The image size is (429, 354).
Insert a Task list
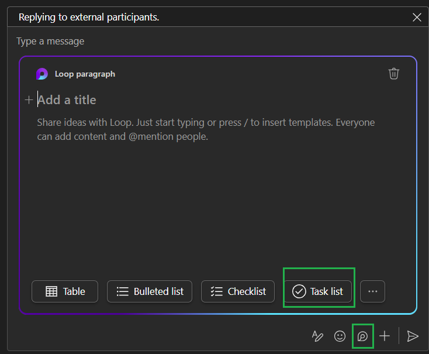318,291
